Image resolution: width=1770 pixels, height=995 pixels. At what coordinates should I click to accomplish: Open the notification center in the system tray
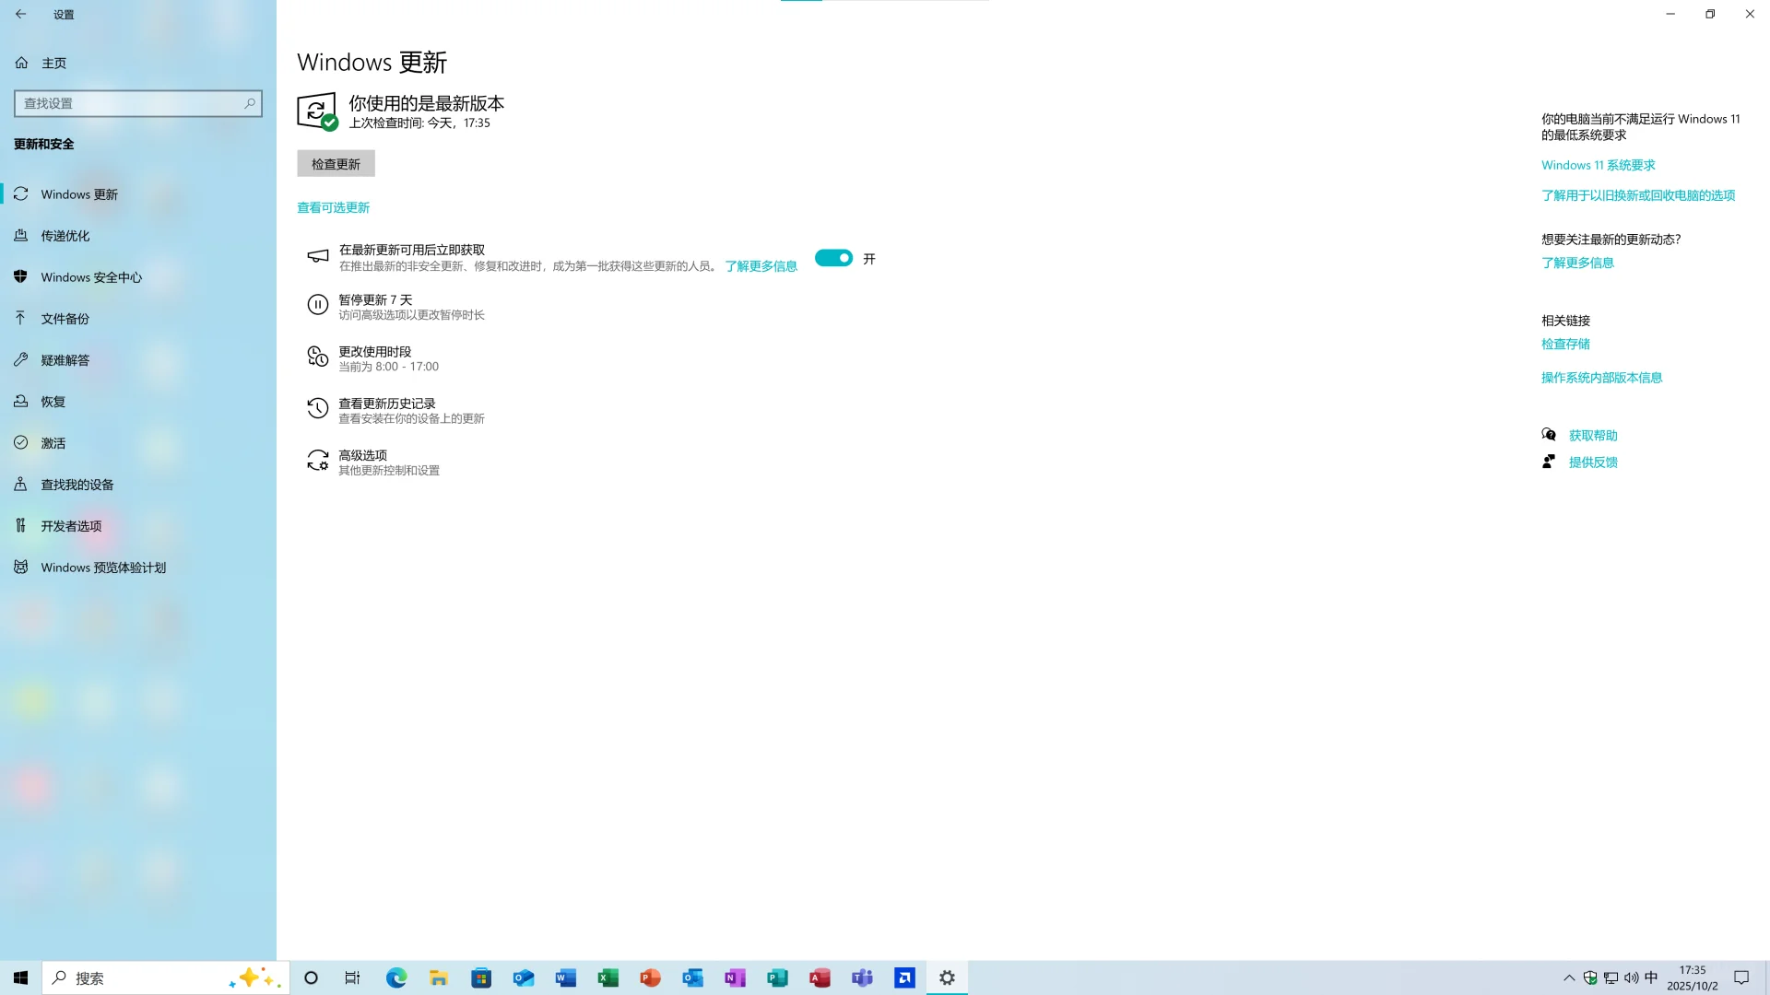click(1741, 977)
